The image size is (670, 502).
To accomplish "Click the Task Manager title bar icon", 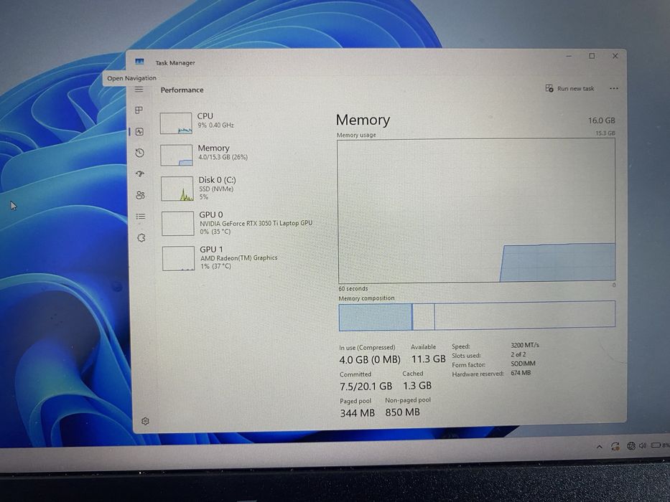I will 139,62.
